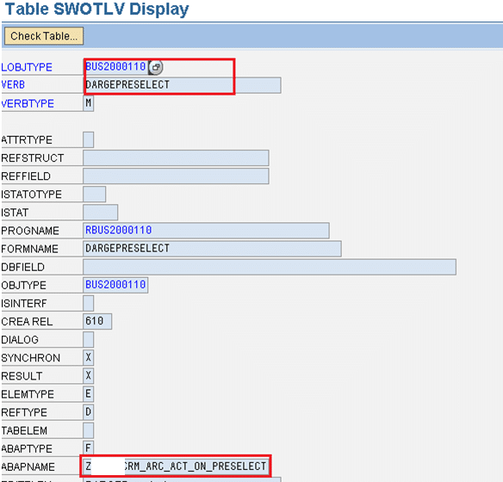
Task: Click into the empty REFFIELD field
Action: tap(176, 176)
